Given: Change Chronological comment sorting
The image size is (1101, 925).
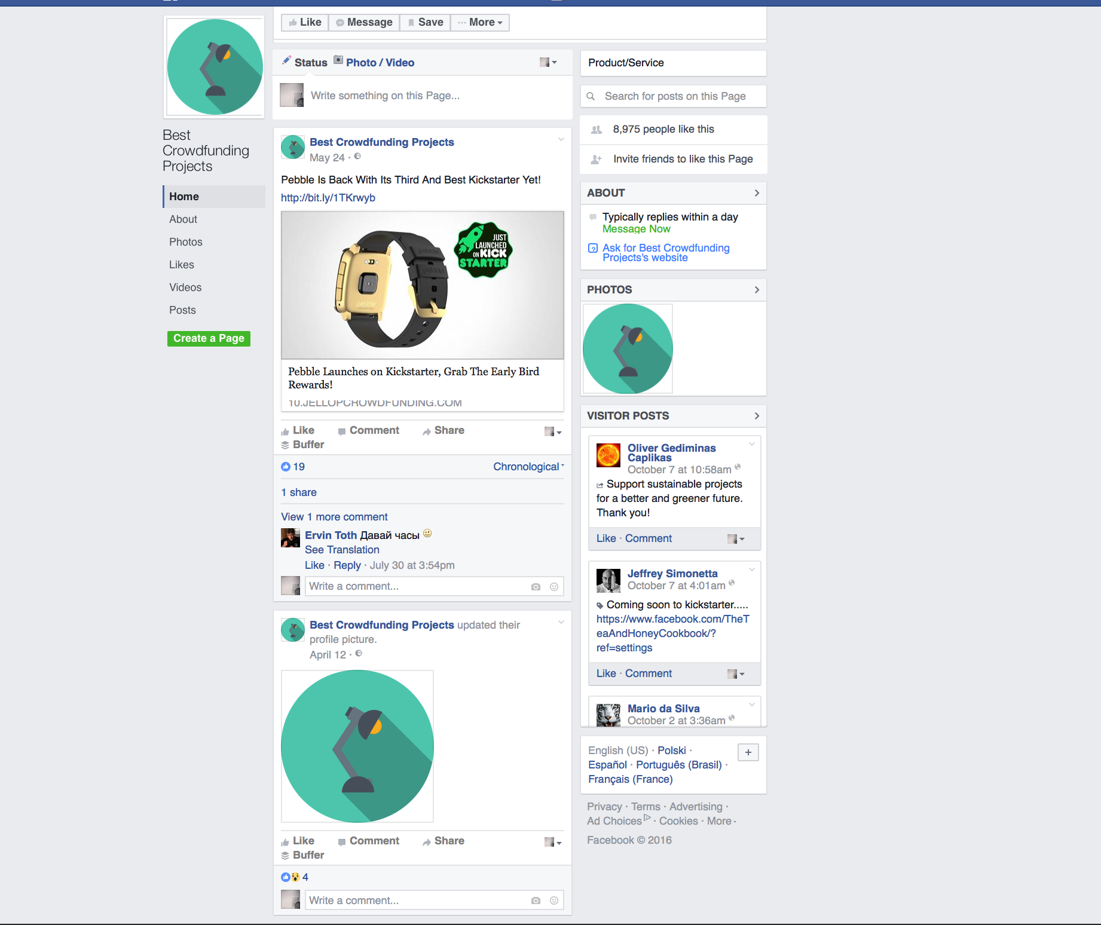Looking at the screenshot, I should (528, 467).
